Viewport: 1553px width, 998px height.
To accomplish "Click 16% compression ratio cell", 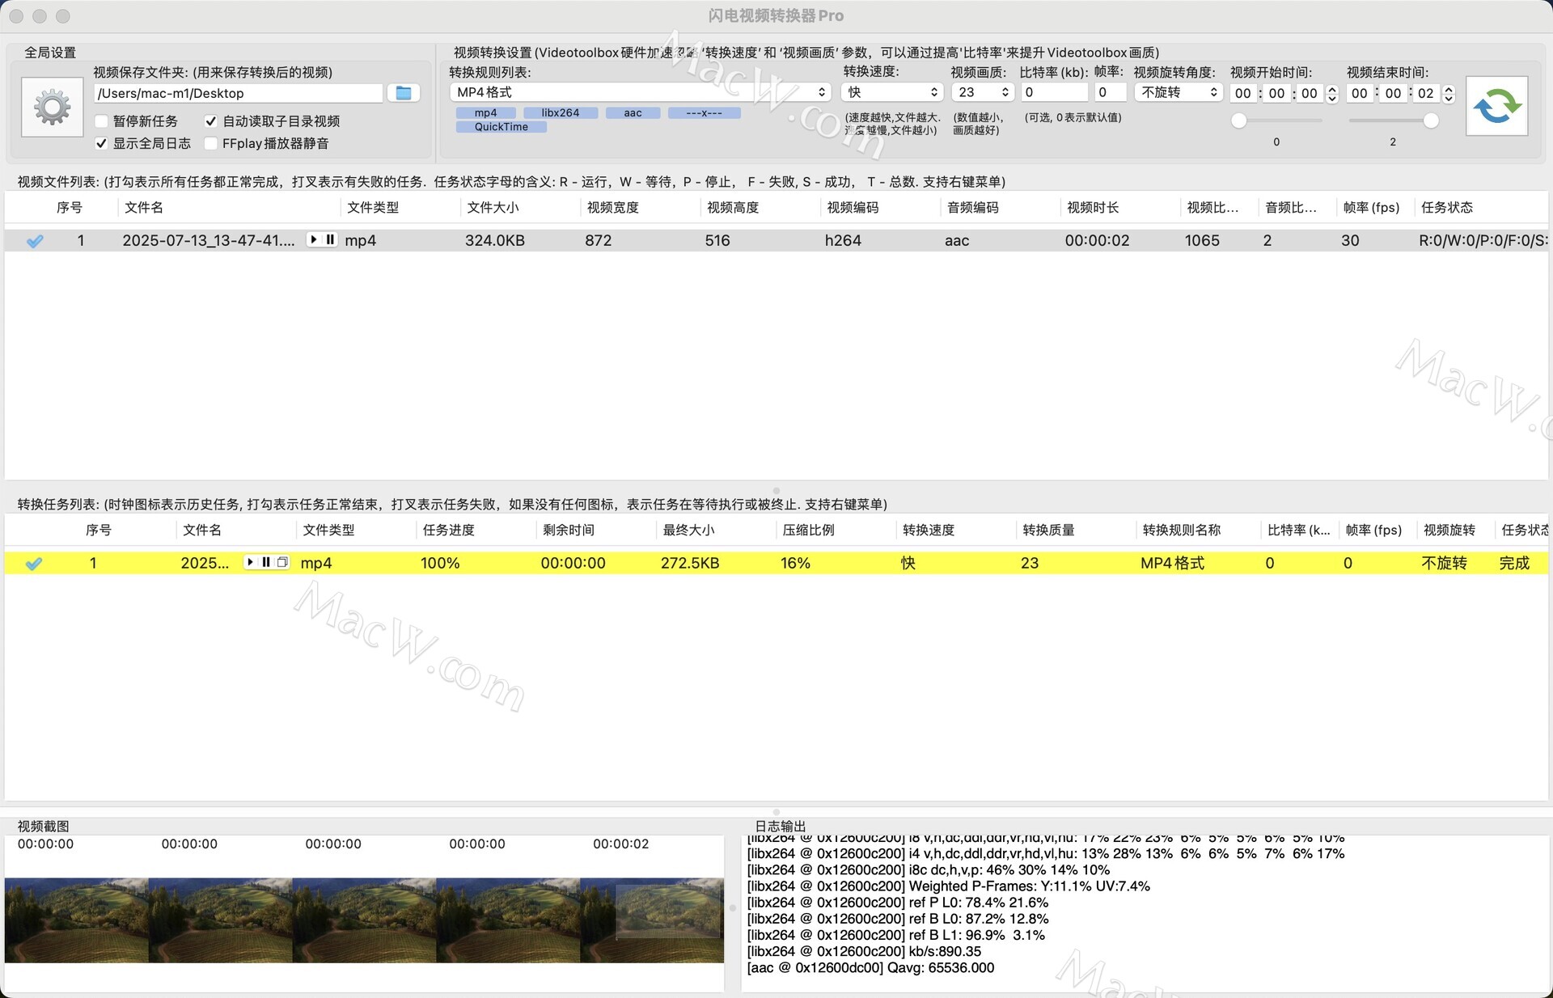I will point(795,563).
